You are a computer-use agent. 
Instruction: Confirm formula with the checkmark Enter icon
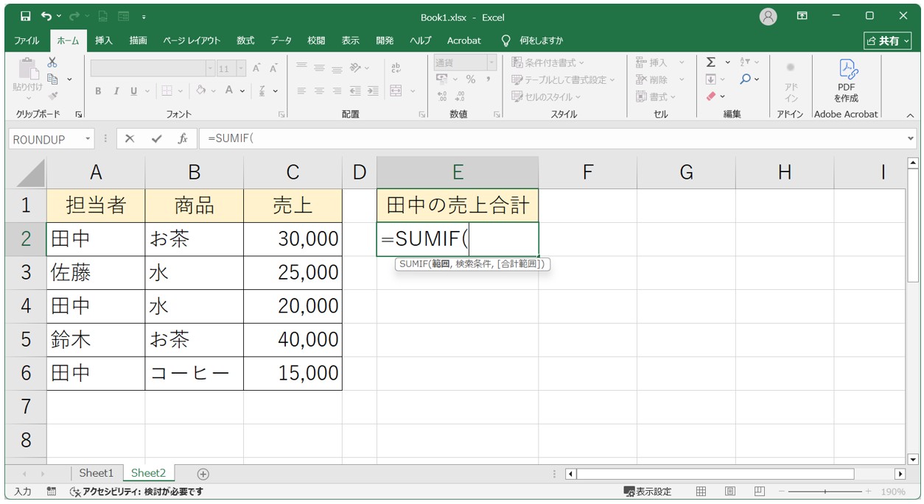[156, 139]
